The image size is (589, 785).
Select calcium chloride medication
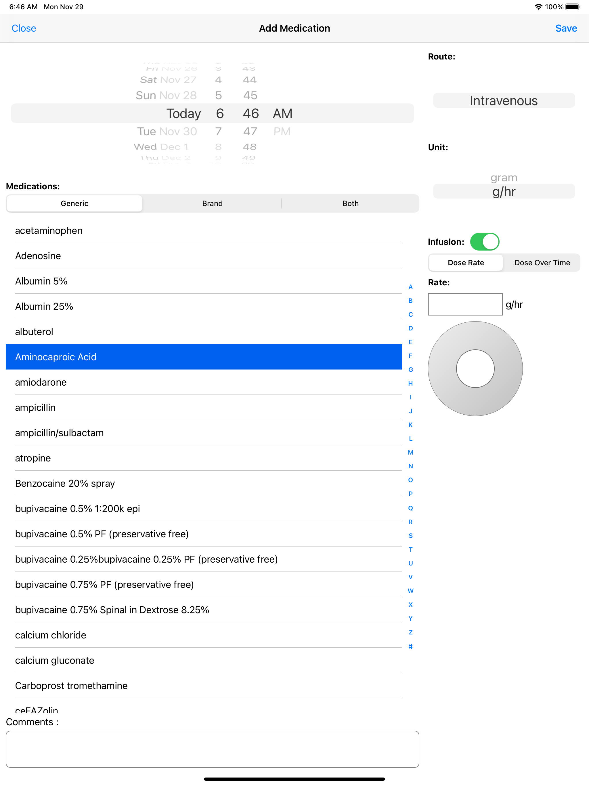tap(204, 635)
